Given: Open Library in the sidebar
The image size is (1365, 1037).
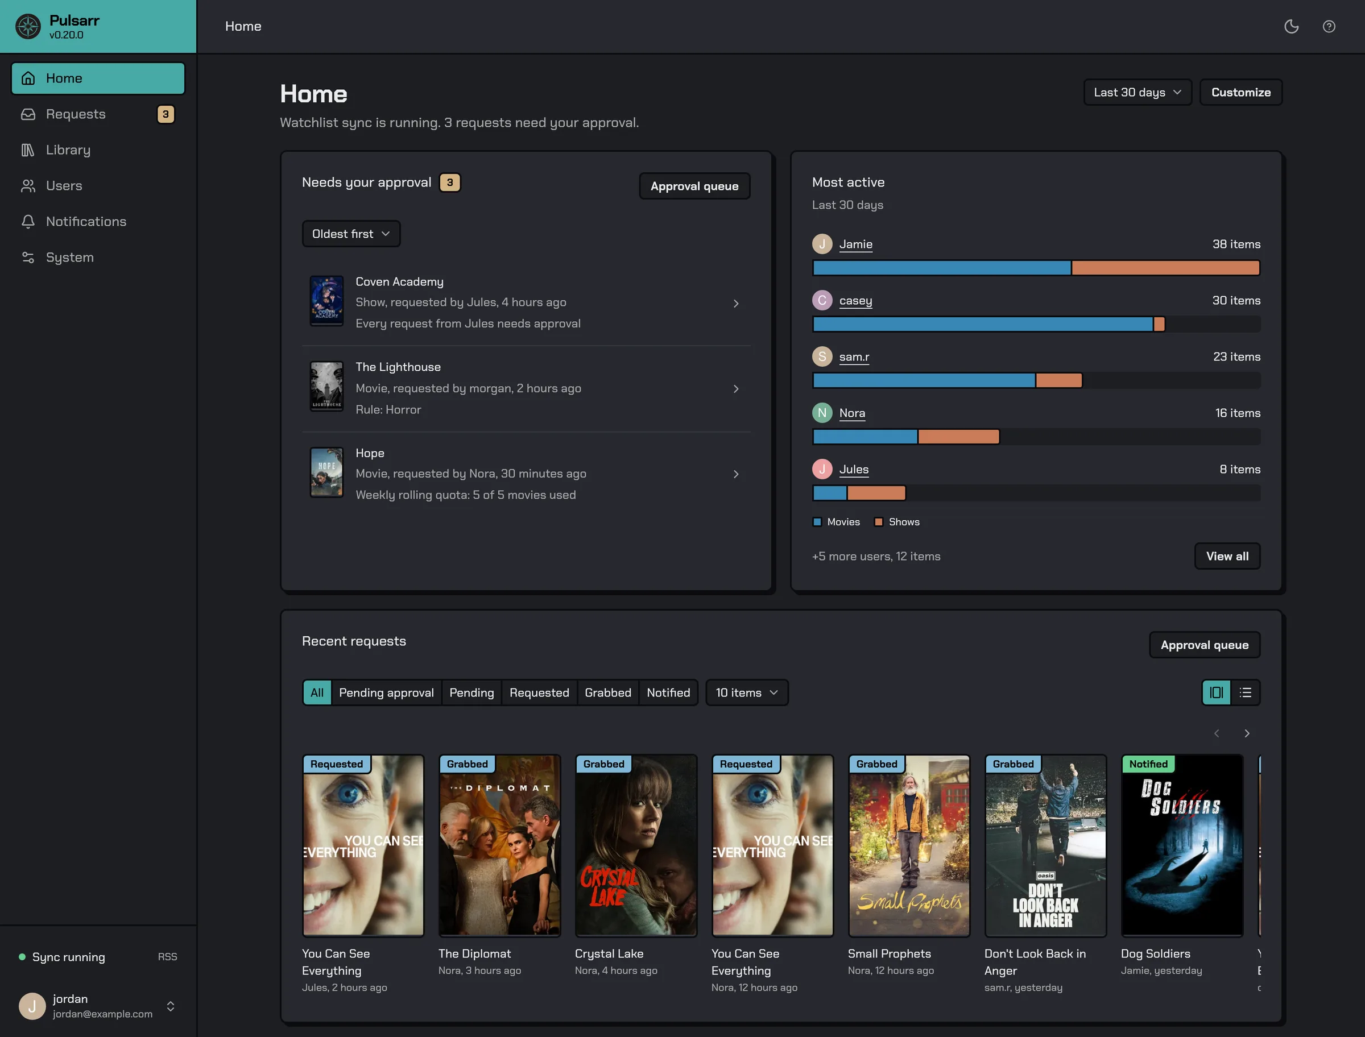Looking at the screenshot, I should [x=98, y=150].
